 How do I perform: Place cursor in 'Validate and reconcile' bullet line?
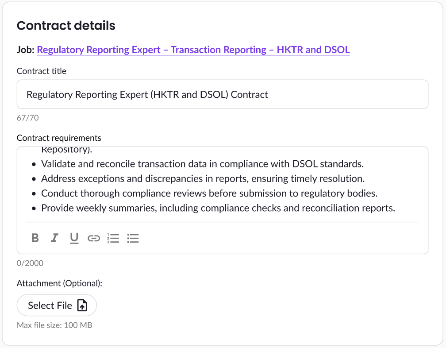[202, 164]
